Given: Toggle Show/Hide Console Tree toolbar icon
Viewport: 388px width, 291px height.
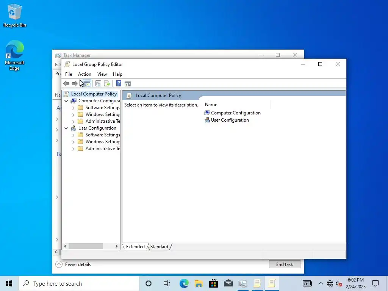Looking at the screenshot, I should [x=87, y=84].
